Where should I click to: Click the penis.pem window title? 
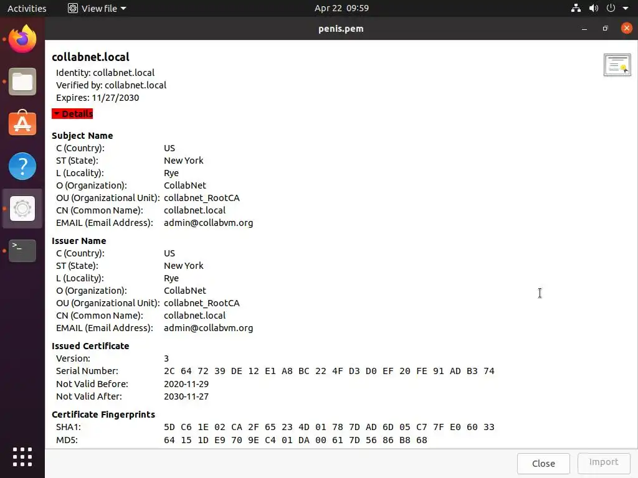pyautogui.click(x=341, y=29)
